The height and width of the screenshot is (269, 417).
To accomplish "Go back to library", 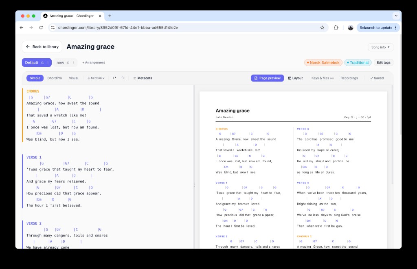I will click(x=42, y=47).
